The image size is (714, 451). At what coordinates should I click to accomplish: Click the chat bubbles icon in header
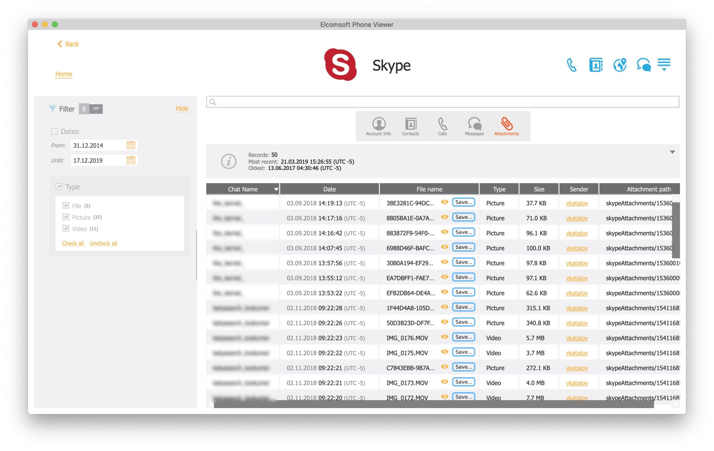click(644, 65)
